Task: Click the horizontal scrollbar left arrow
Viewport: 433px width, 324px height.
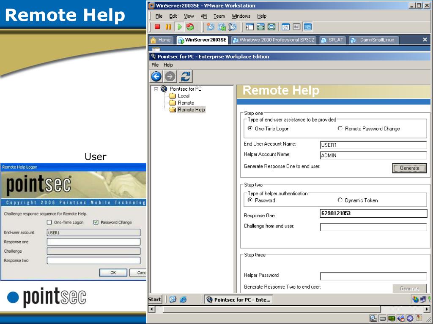Action: tap(152, 309)
